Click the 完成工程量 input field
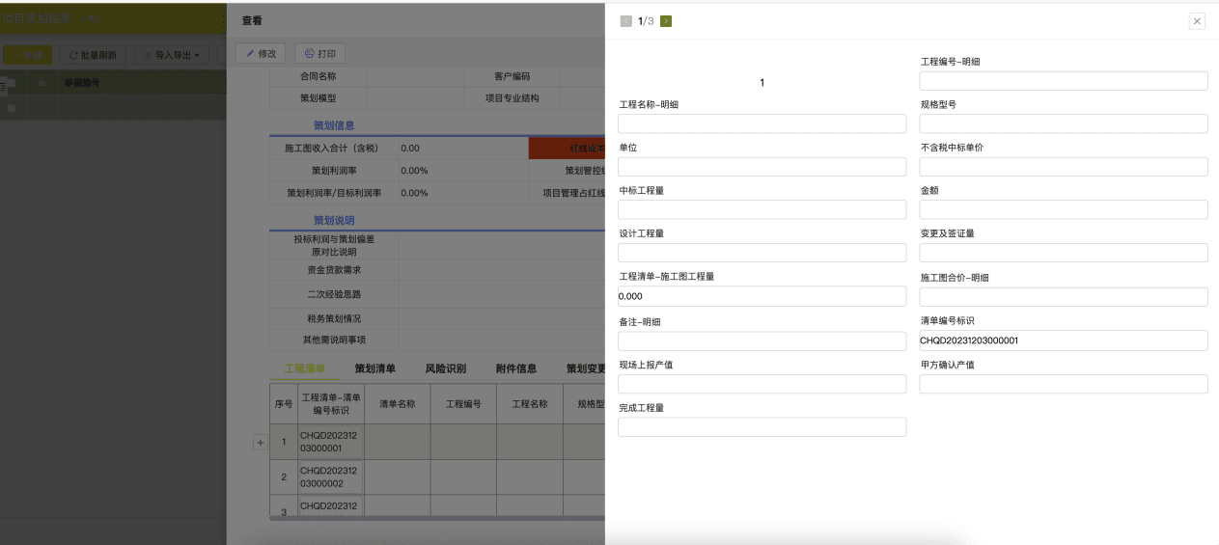1219x545 pixels. click(x=762, y=427)
